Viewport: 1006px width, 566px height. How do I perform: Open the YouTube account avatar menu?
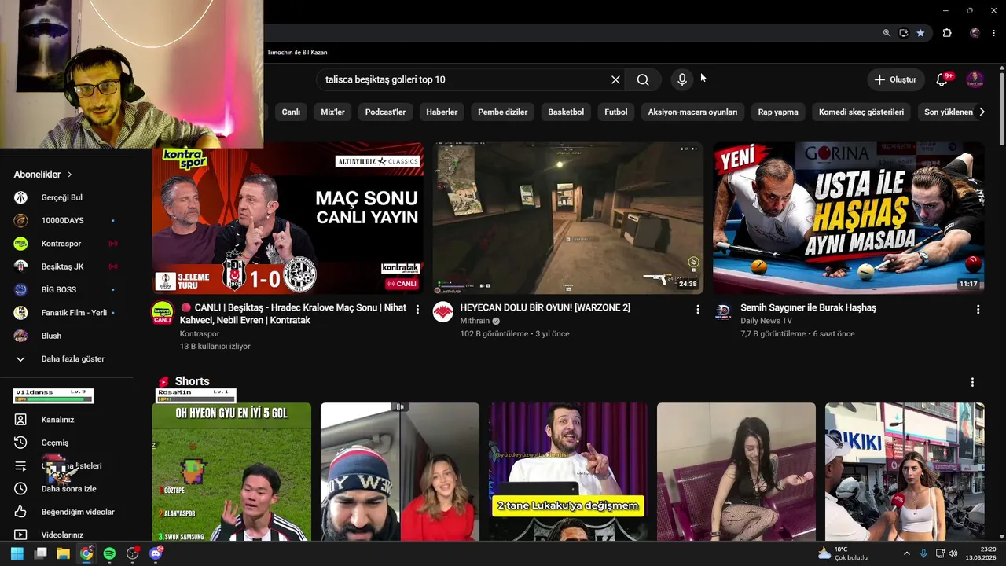point(975,79)
